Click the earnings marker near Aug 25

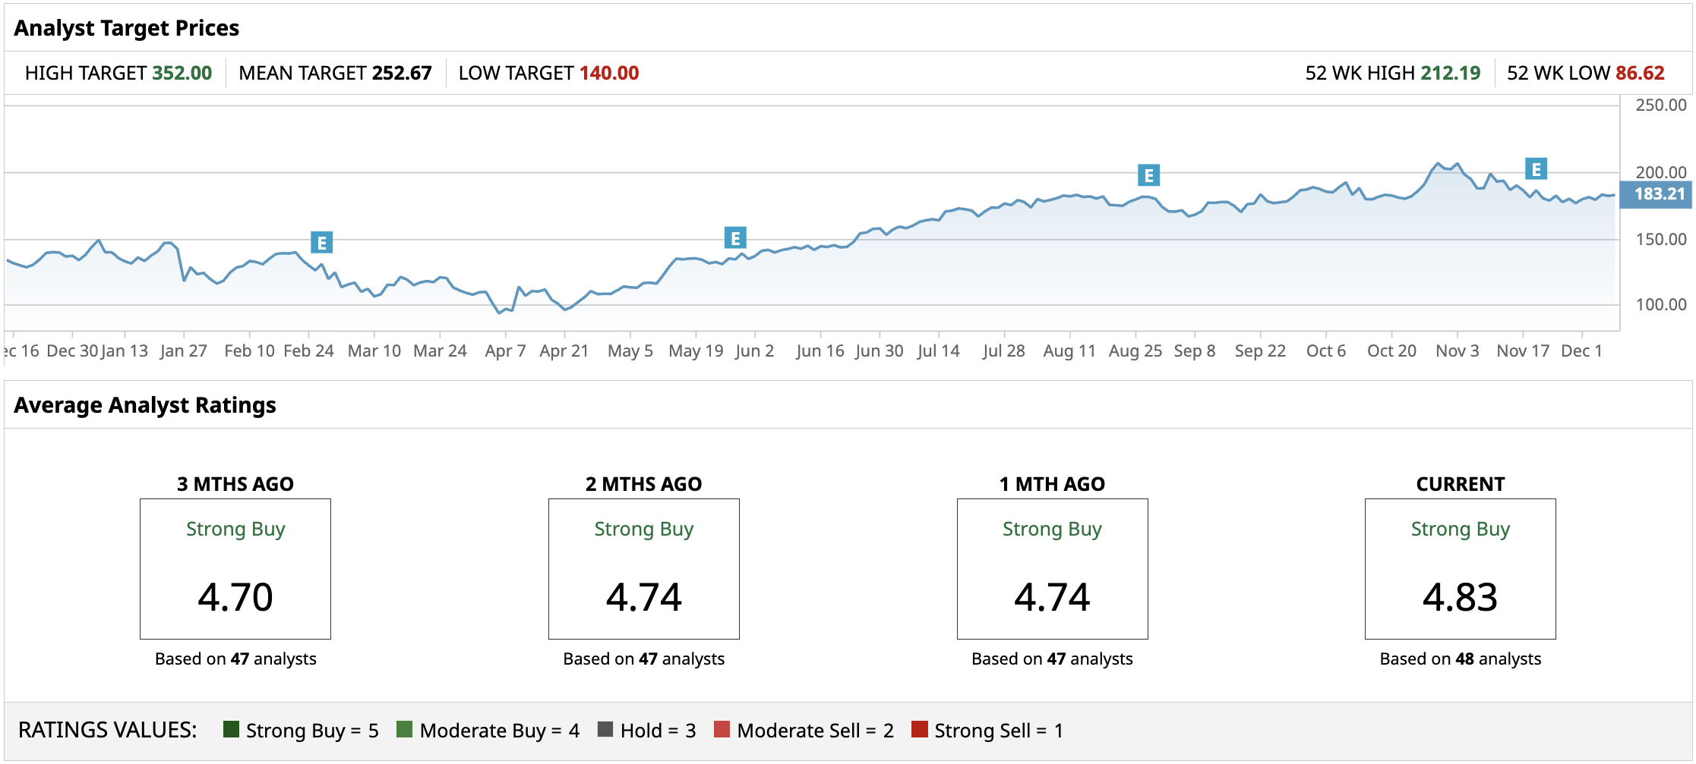coord(1148,175)
